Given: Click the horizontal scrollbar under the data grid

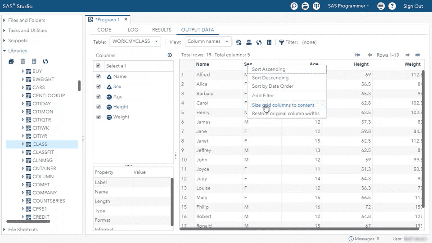Looking at the screenshot, I should [297, 229].
